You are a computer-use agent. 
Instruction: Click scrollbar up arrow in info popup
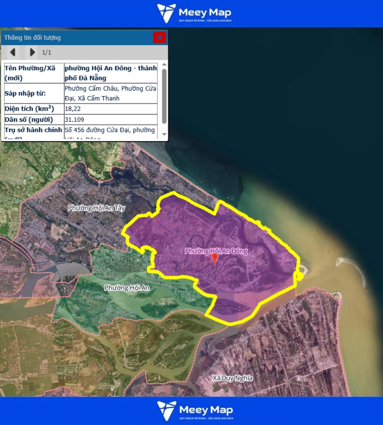coord(164,65)
